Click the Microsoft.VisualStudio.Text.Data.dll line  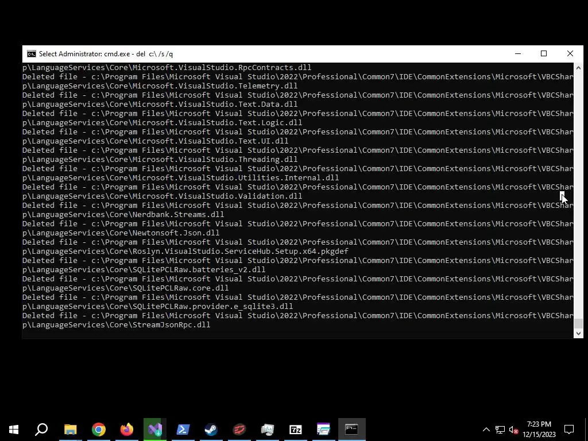coord(160,105)
